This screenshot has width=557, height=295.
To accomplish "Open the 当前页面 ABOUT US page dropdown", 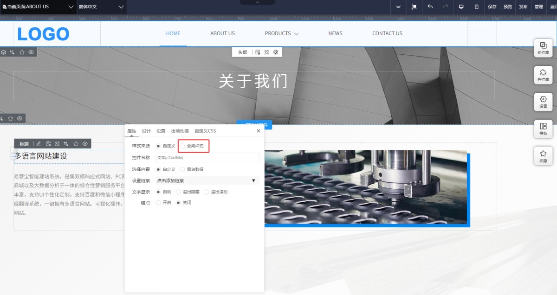I will pyautogui.click(x=38, y=7).
